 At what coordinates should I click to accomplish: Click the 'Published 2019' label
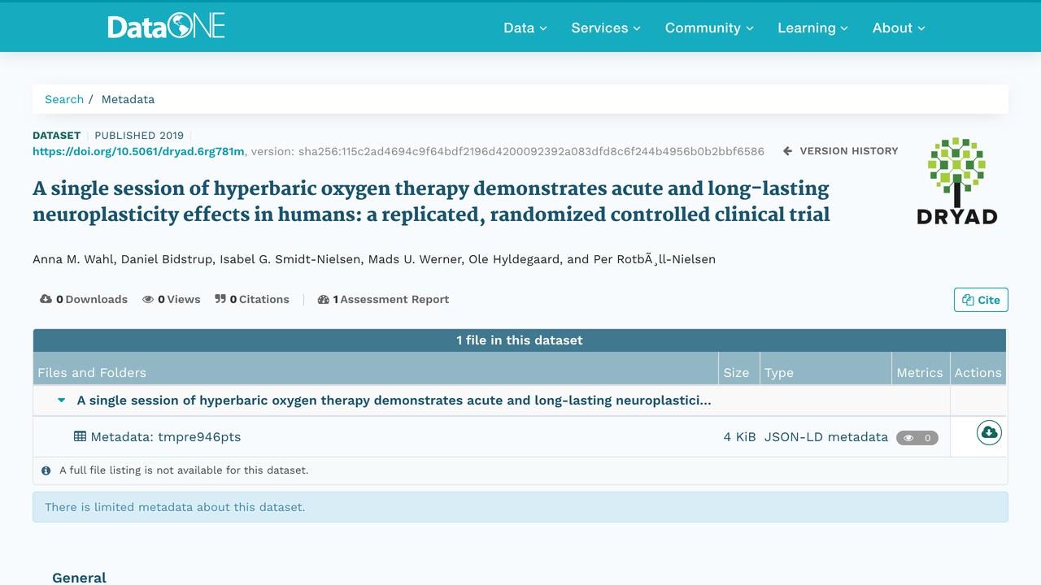click(x=139, y=135)
